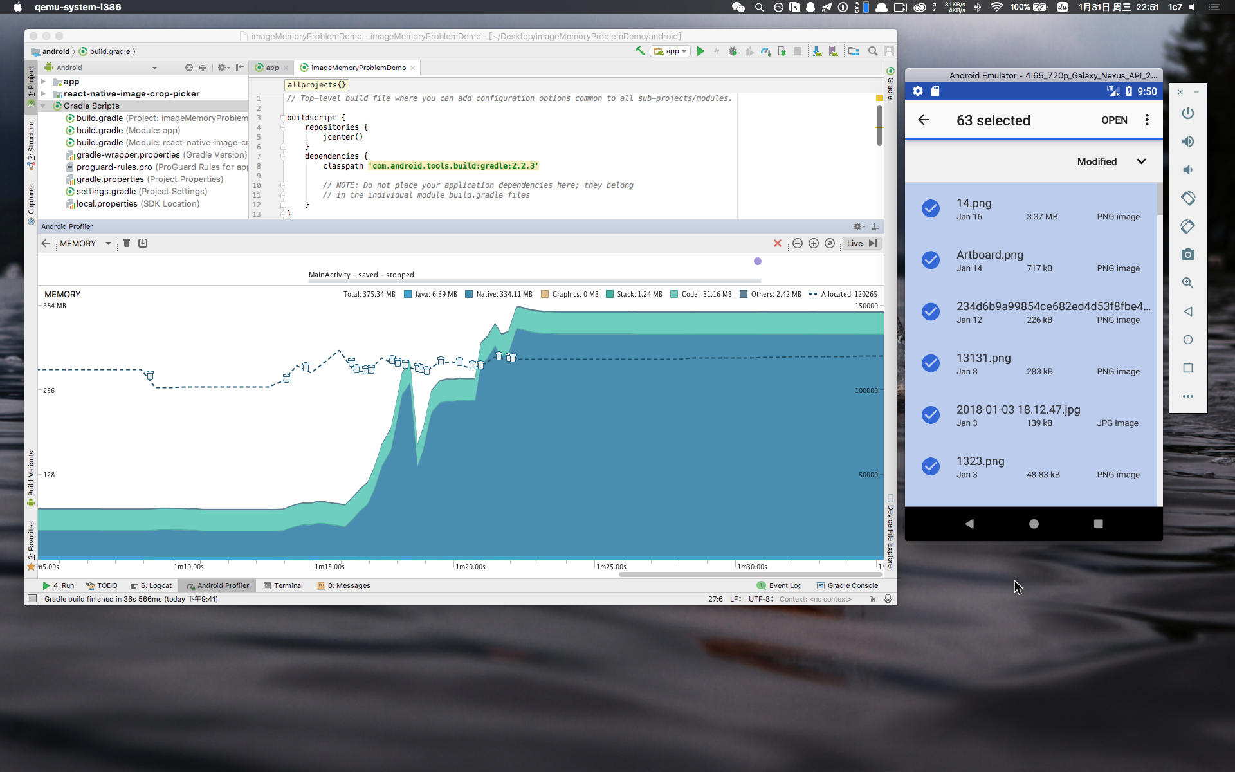This screenshot has width=1235, height=772.
Task: Attach debugger to Android process
Action: (782, 51)
